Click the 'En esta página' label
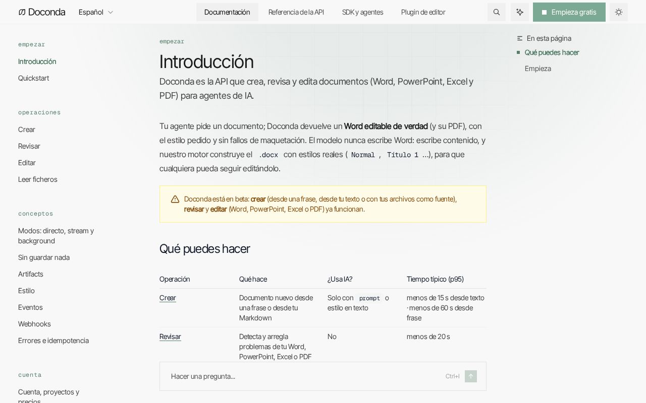The image size is (646, 403). (x=549, y=38)
